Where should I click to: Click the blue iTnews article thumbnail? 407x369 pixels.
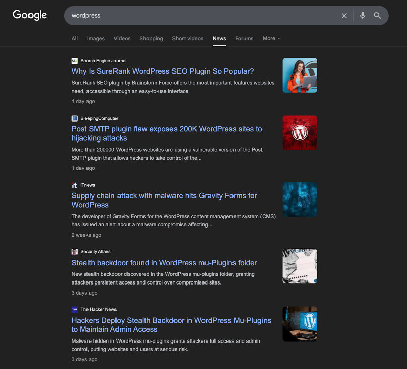point(300,200)
